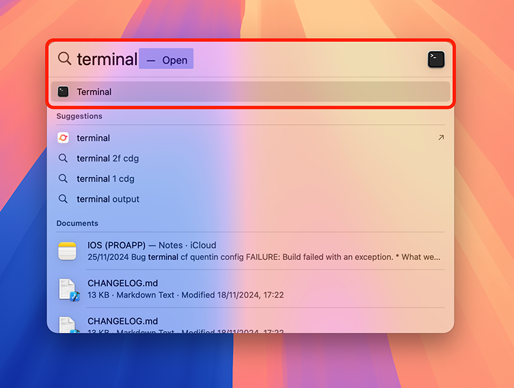Click the search icon beside "terminal 1 cdg"
514x388 pixels.
click(63, 178)
